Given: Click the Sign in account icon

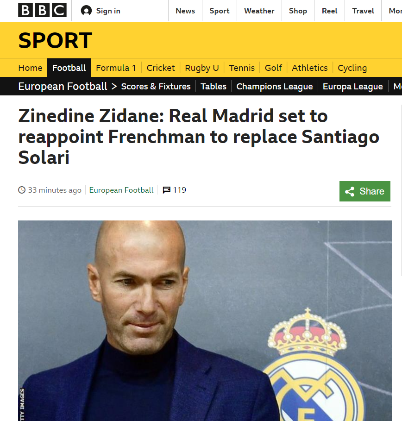Looking at the screenshot, I should click(x=86, y=11).
